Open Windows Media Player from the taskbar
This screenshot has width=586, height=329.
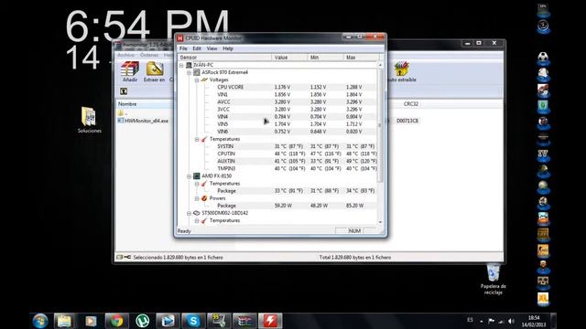(91, 321)
